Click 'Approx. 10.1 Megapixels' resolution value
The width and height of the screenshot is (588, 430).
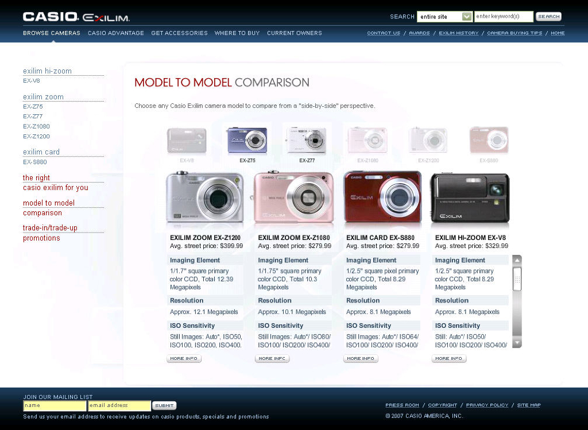click(292, 312)
